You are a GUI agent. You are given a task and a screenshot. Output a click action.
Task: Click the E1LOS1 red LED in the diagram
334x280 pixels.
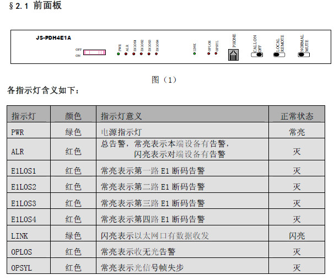tap(134, 54)
